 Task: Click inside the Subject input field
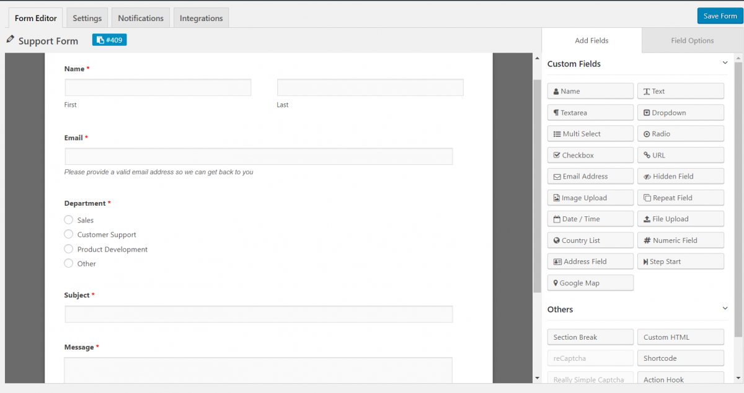(x=259, y=314)
